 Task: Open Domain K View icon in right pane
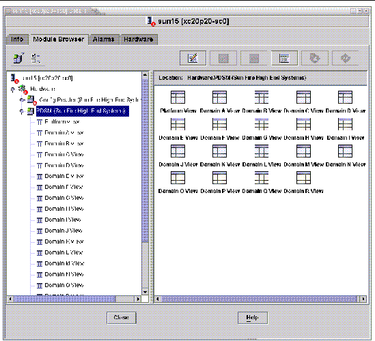click(x=219, y=151)
